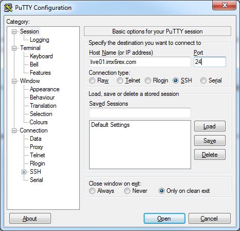Viewport: 240px width, 231px height.
Task: Set close window on exit to Never
Action: tap(127, 191)
